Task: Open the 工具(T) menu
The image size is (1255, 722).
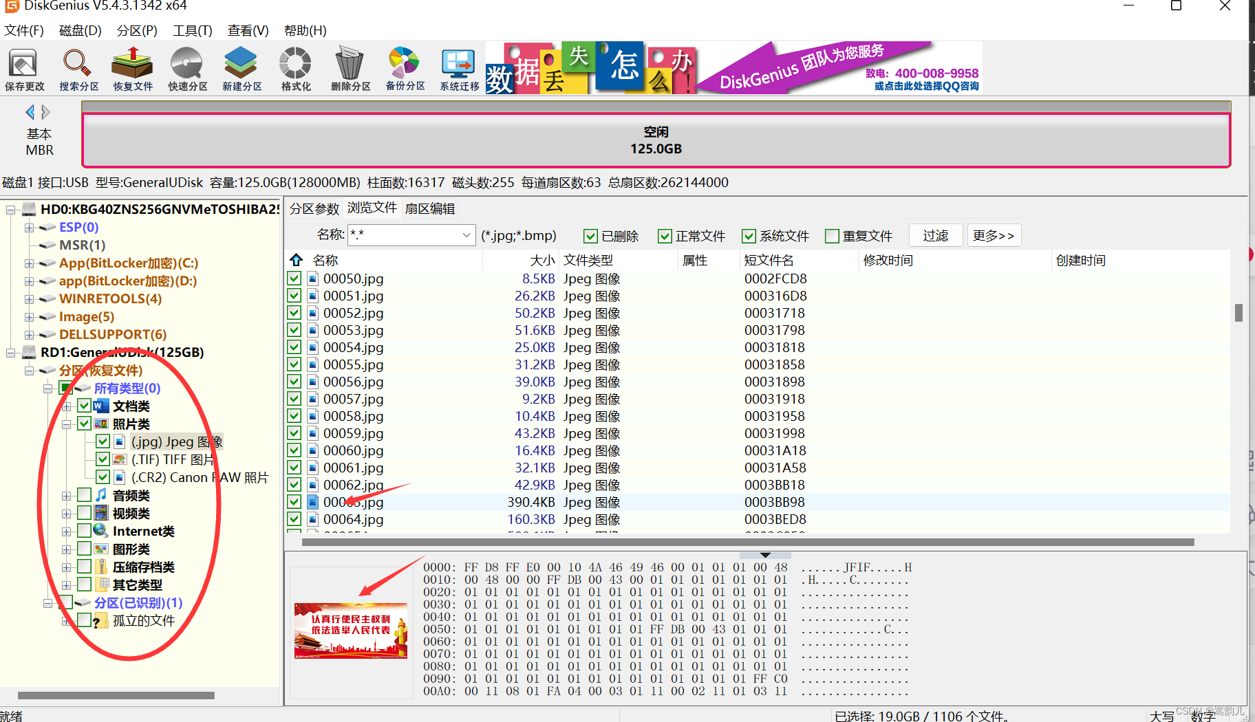Action: 191,30
